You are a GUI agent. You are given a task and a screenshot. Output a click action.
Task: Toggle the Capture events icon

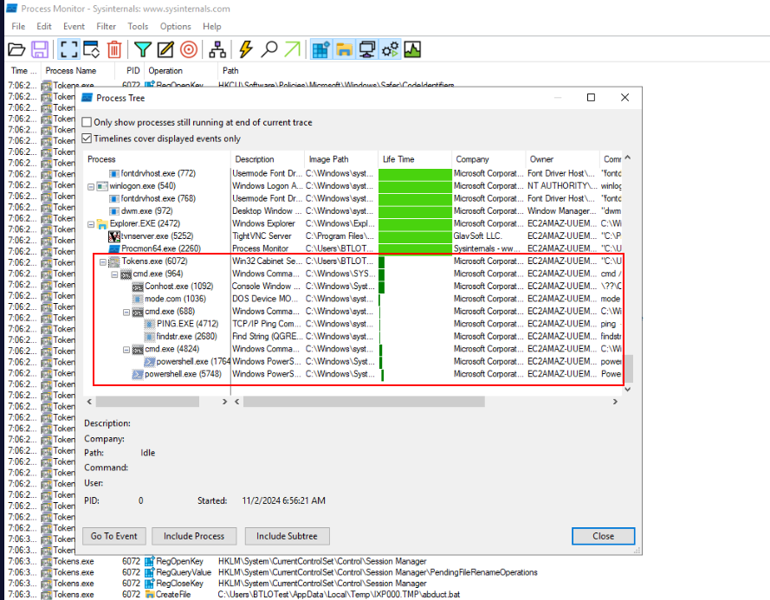click(68, 49)
